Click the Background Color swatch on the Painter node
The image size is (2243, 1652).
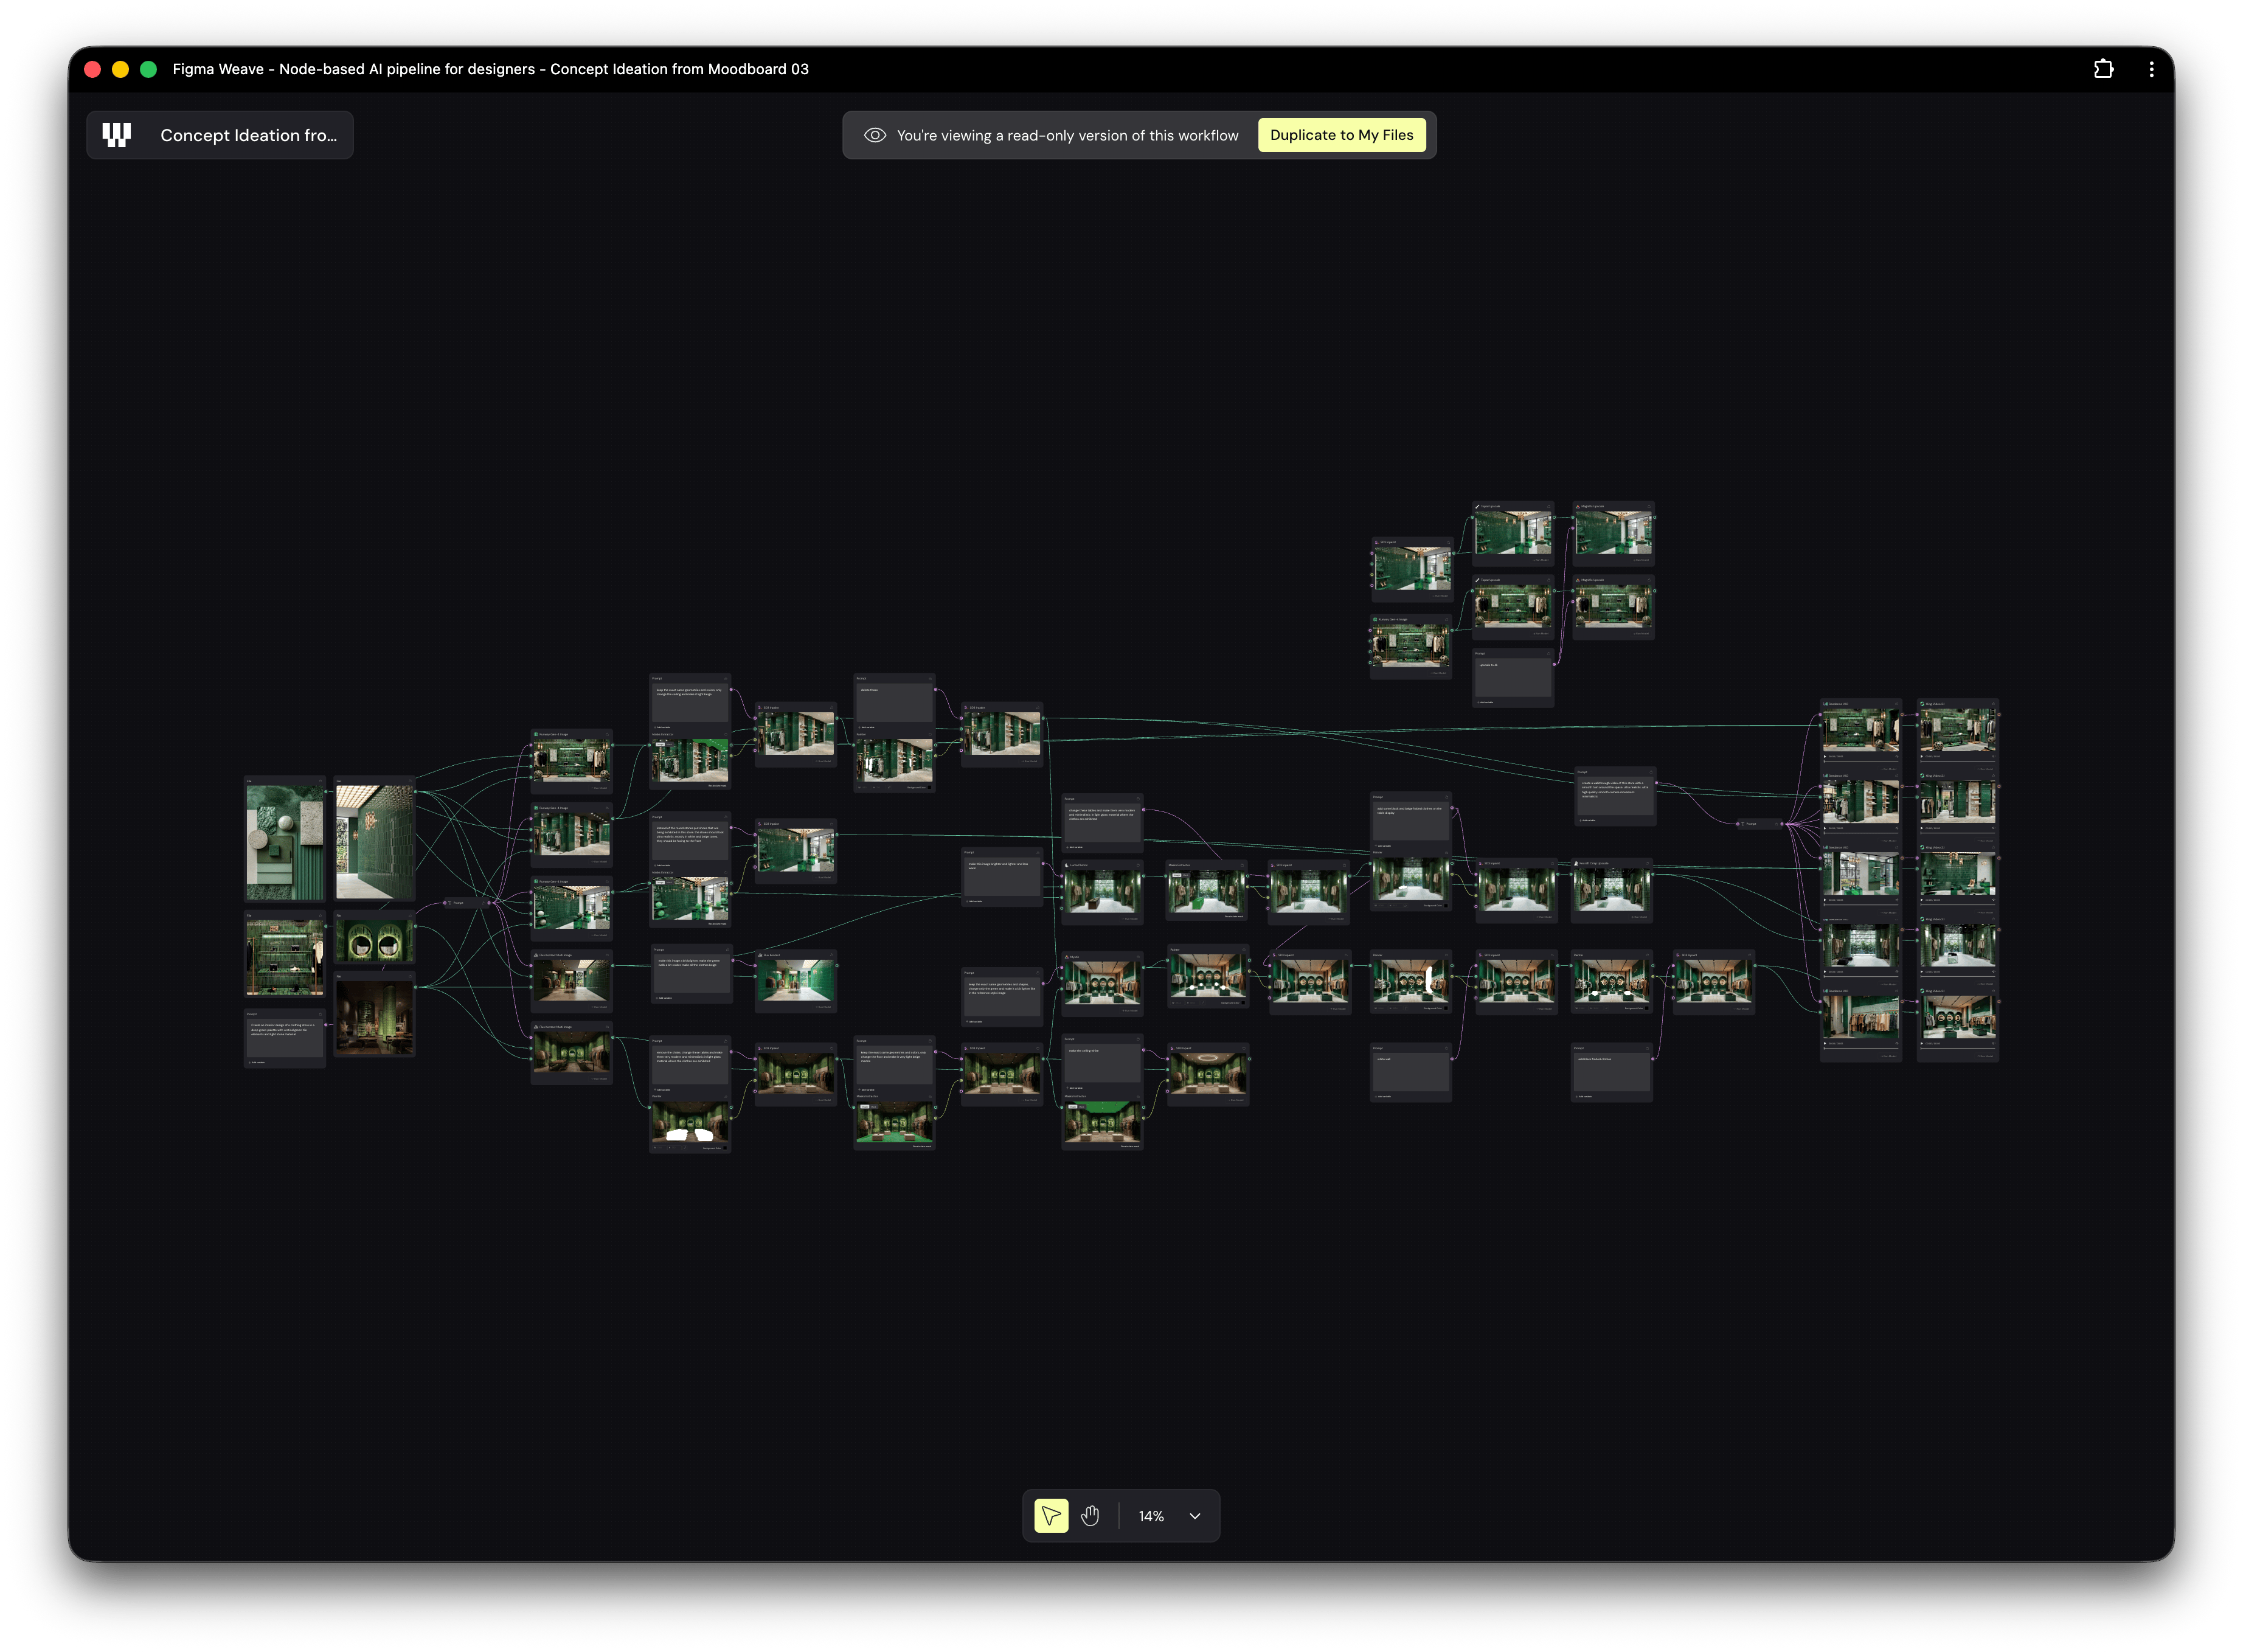[x=929, y=787]
